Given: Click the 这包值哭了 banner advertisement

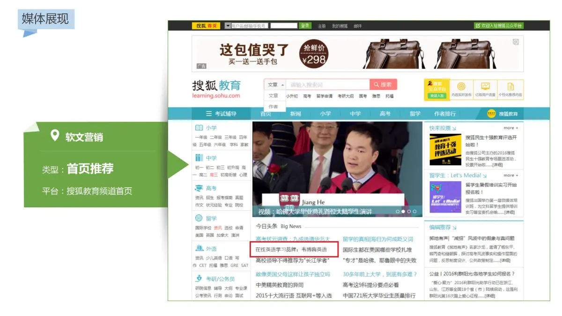Looking at the screenshot, I should click(x=358, y=53).
